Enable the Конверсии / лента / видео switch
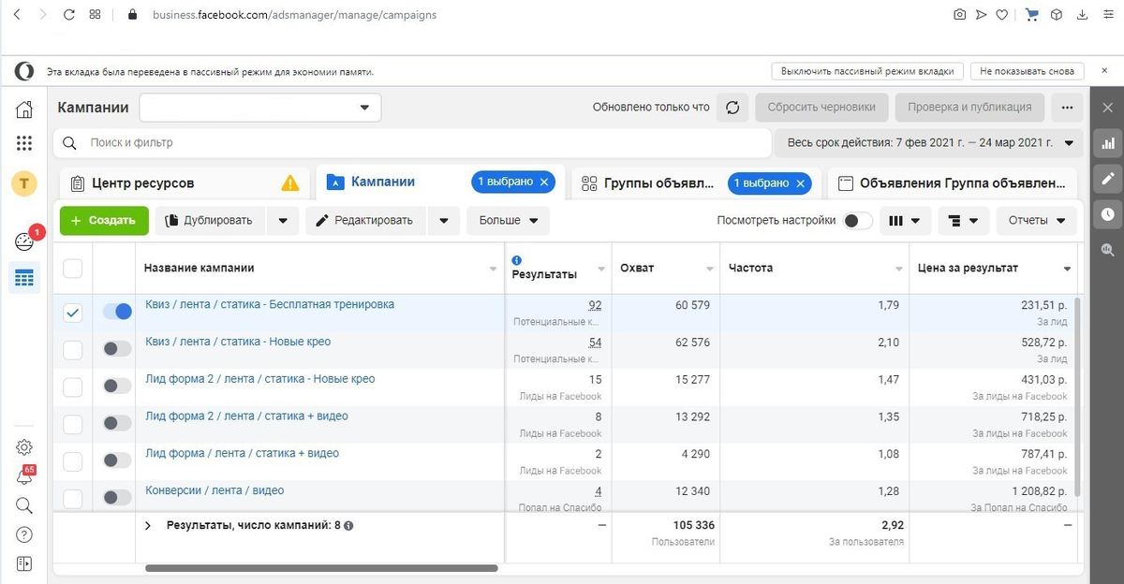The image size is (1124, 584). [117, 498]
